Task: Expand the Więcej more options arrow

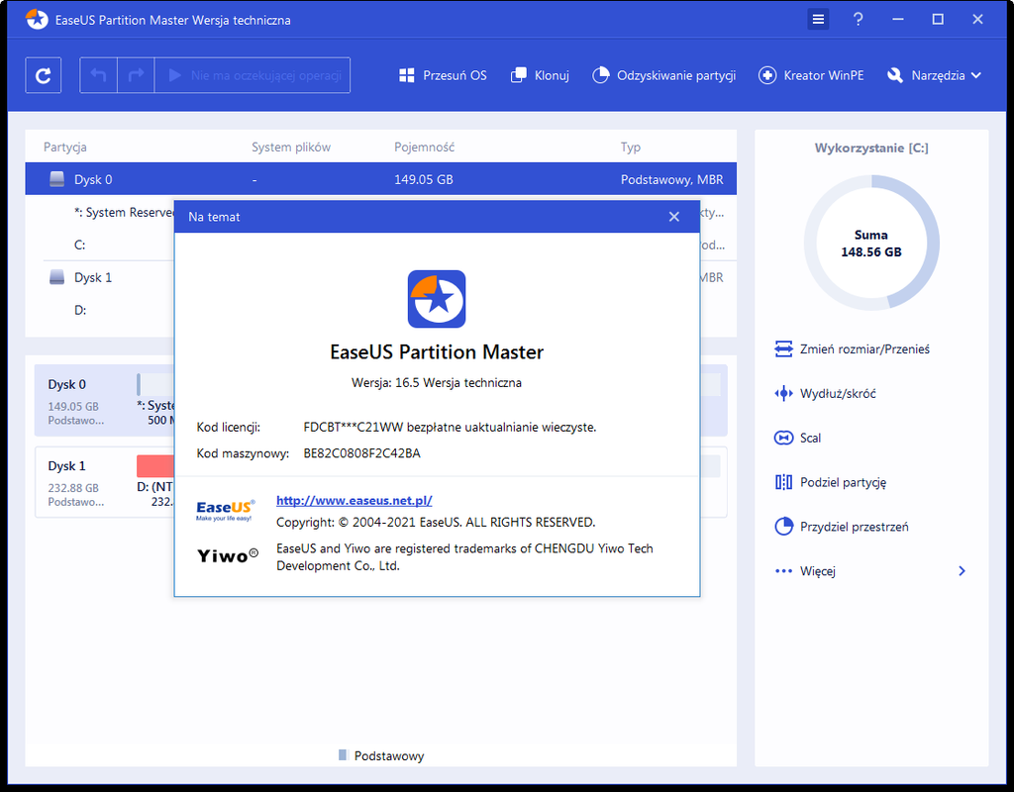Action: click(962, 571)
